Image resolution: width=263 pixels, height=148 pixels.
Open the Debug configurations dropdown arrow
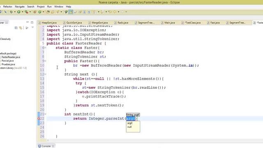pos(15,12)
